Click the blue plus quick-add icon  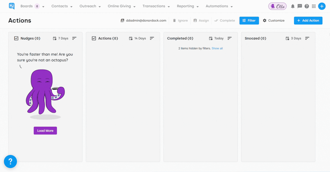(322, 6)
